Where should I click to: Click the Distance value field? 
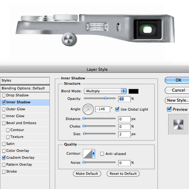[x=124, y=119]
